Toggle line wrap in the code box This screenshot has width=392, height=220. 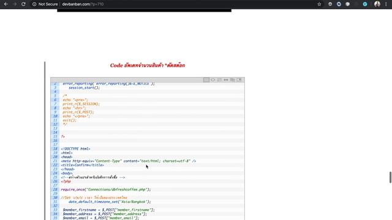219,80
